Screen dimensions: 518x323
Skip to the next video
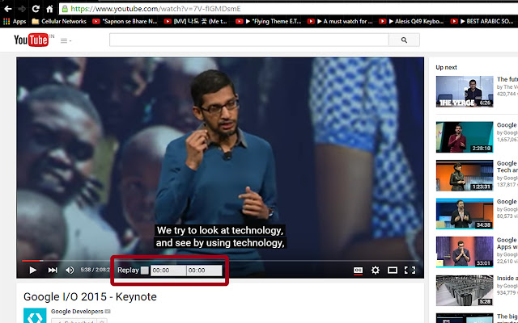pyautogui.click(x=52, y=271)
